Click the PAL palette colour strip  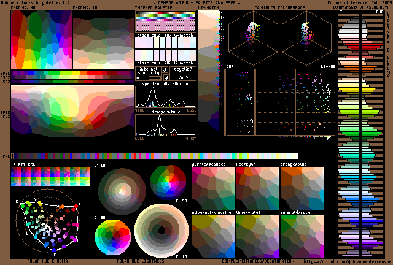155,156
